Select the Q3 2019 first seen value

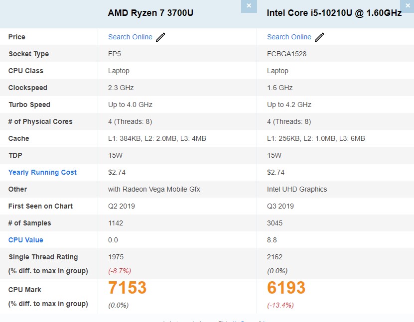tap(280, 206)
